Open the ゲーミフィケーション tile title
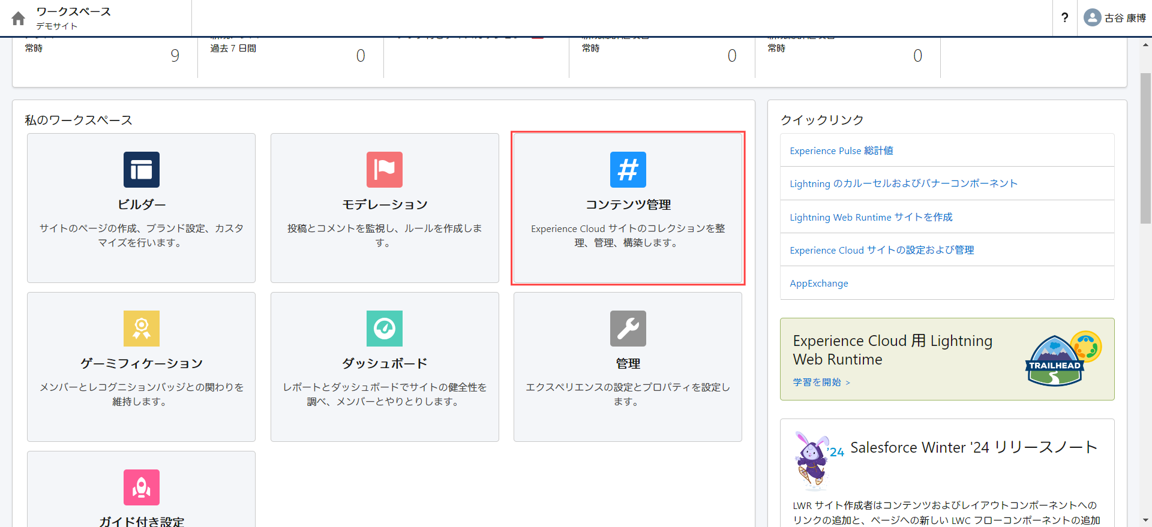The image size is (1152, 527). (142, 363)
